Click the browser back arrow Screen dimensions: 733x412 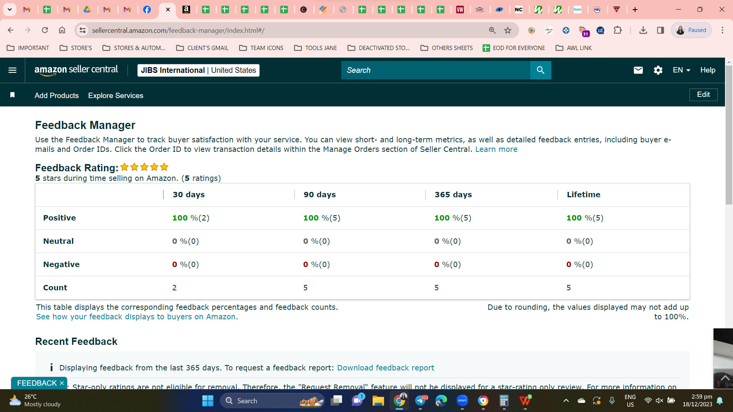pyautogui.click(x=11, y=30)
